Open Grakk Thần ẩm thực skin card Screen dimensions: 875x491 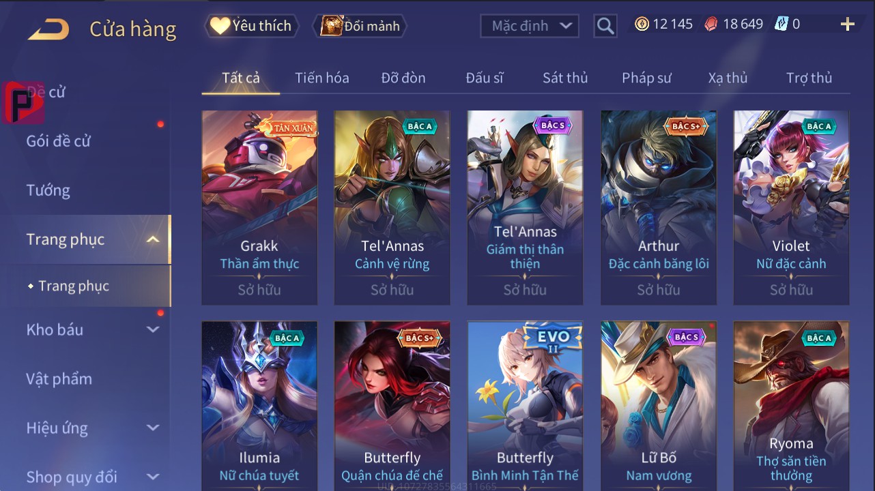(x=259, y=207)
